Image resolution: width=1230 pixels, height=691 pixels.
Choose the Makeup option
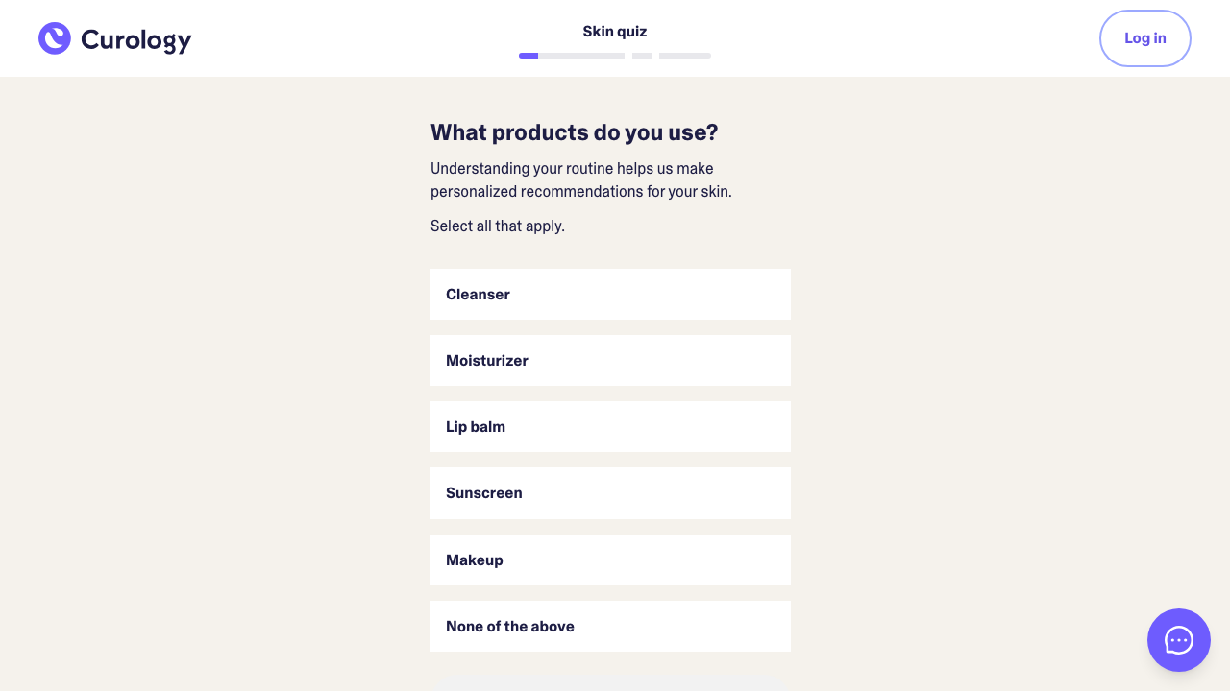point(610,560)
